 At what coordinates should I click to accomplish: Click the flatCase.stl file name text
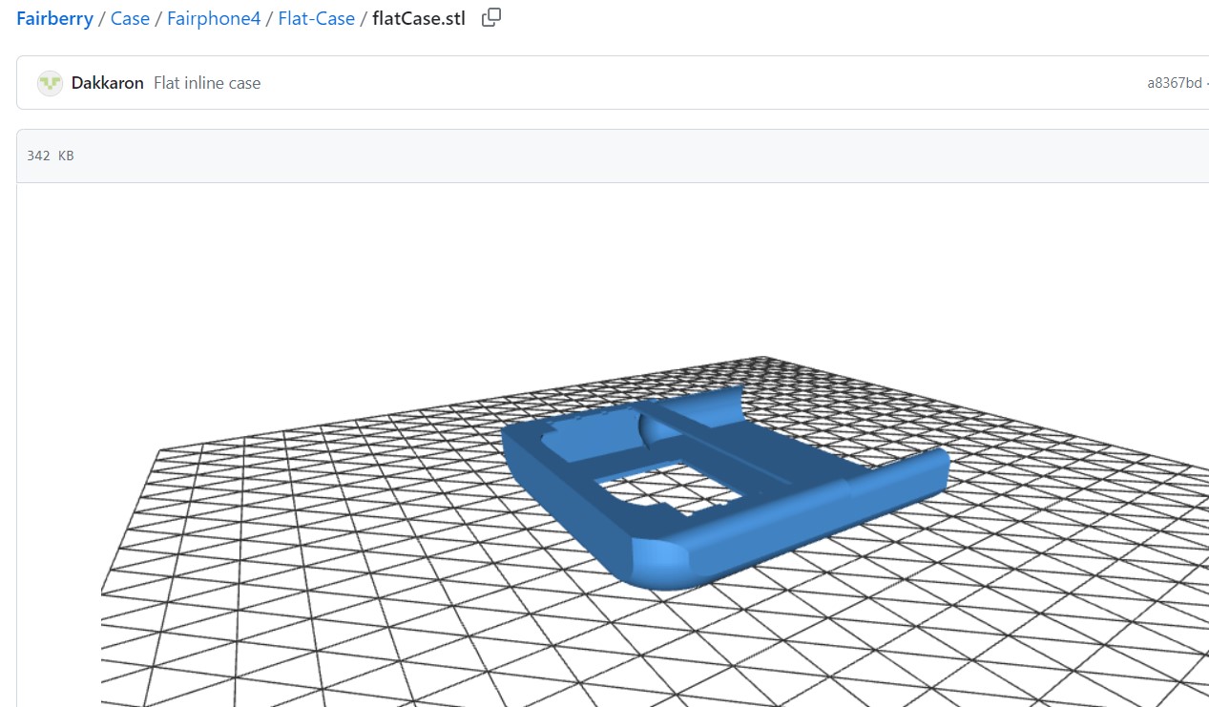(419, 18)
